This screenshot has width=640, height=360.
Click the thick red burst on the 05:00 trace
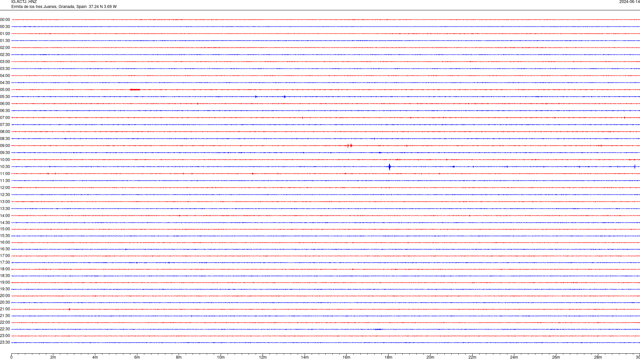pos(135,90)
